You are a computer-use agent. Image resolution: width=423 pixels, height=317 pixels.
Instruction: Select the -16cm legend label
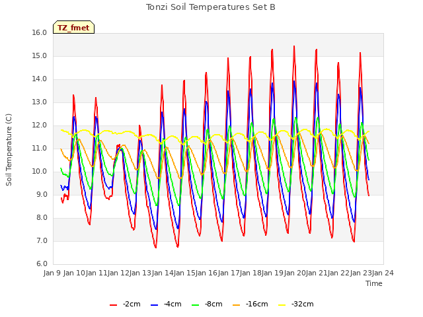257,304
